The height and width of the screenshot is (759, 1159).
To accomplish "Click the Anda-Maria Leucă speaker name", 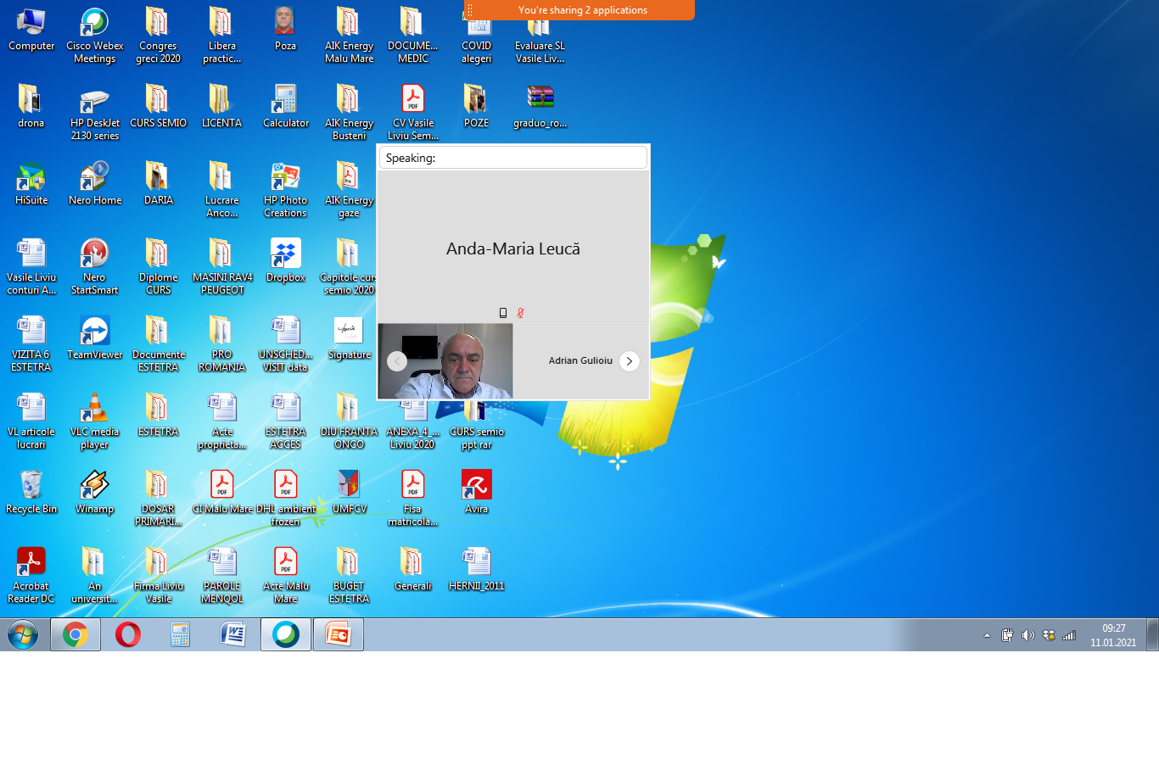I will (513, 249).
